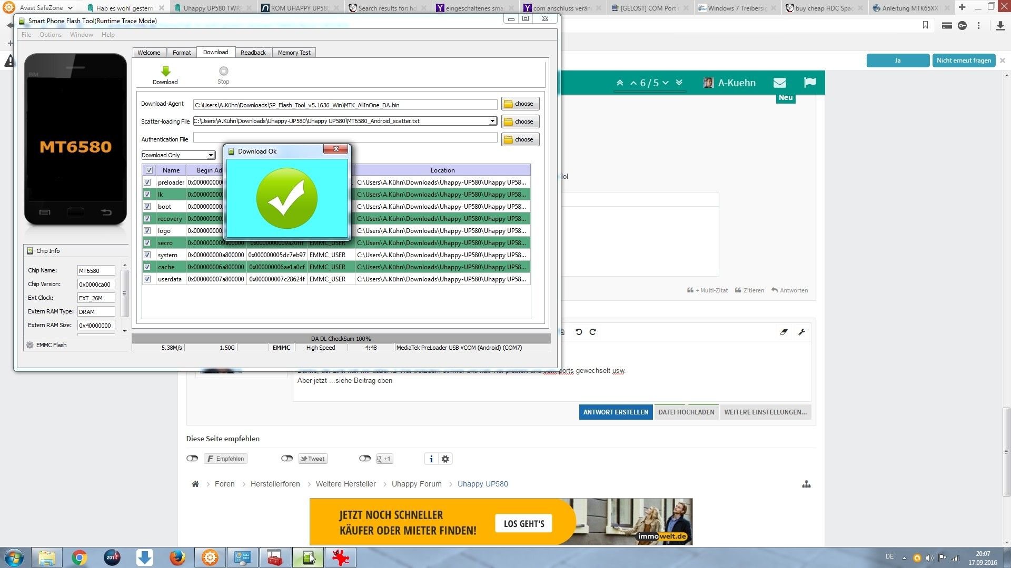Click the Chip Name field MT6580
This screenshot has height=568, width=1011.
pyautogui.click(x=96, y=271)
